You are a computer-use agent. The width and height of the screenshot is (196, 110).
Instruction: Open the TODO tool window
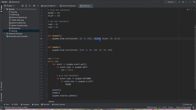tap(15, 105)
